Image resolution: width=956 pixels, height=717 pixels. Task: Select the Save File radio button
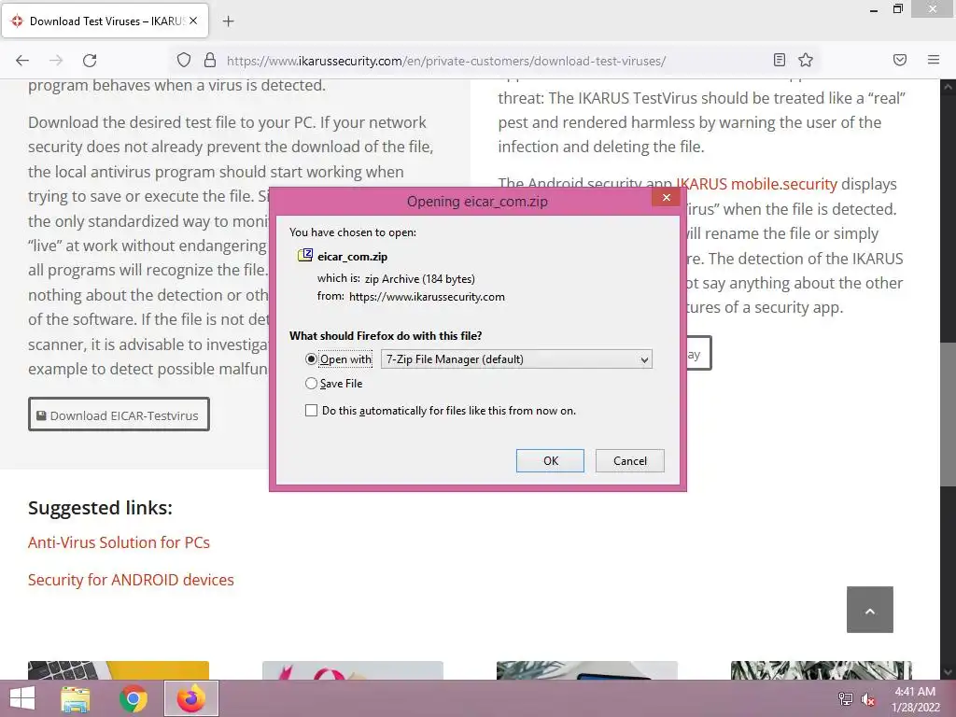click(311, 384)
